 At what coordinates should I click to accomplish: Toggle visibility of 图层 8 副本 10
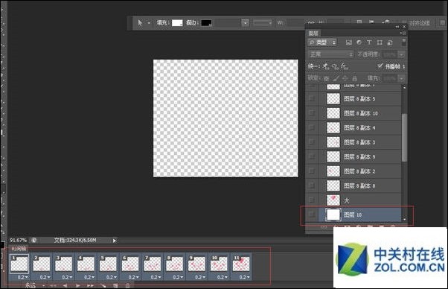[x=312, y=113]
